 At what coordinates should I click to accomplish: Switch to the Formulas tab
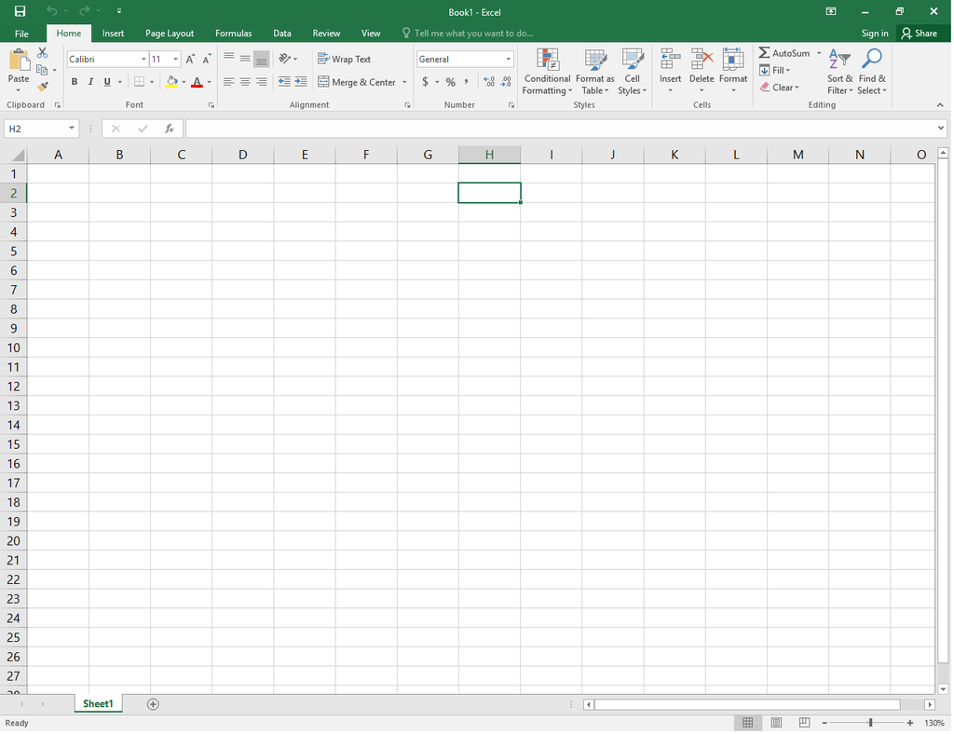coord(233,33)
